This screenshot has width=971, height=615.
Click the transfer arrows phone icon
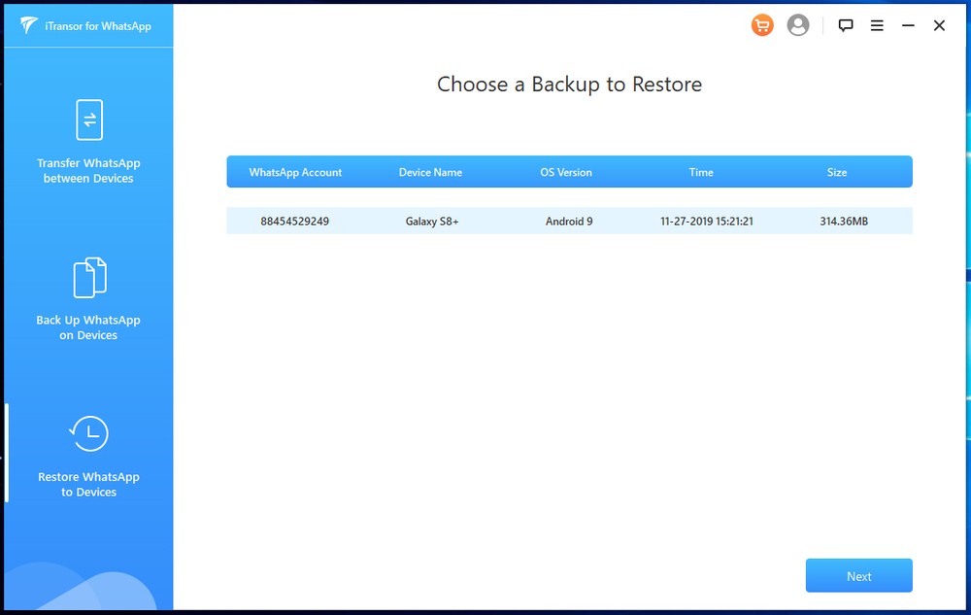[89, 120]
